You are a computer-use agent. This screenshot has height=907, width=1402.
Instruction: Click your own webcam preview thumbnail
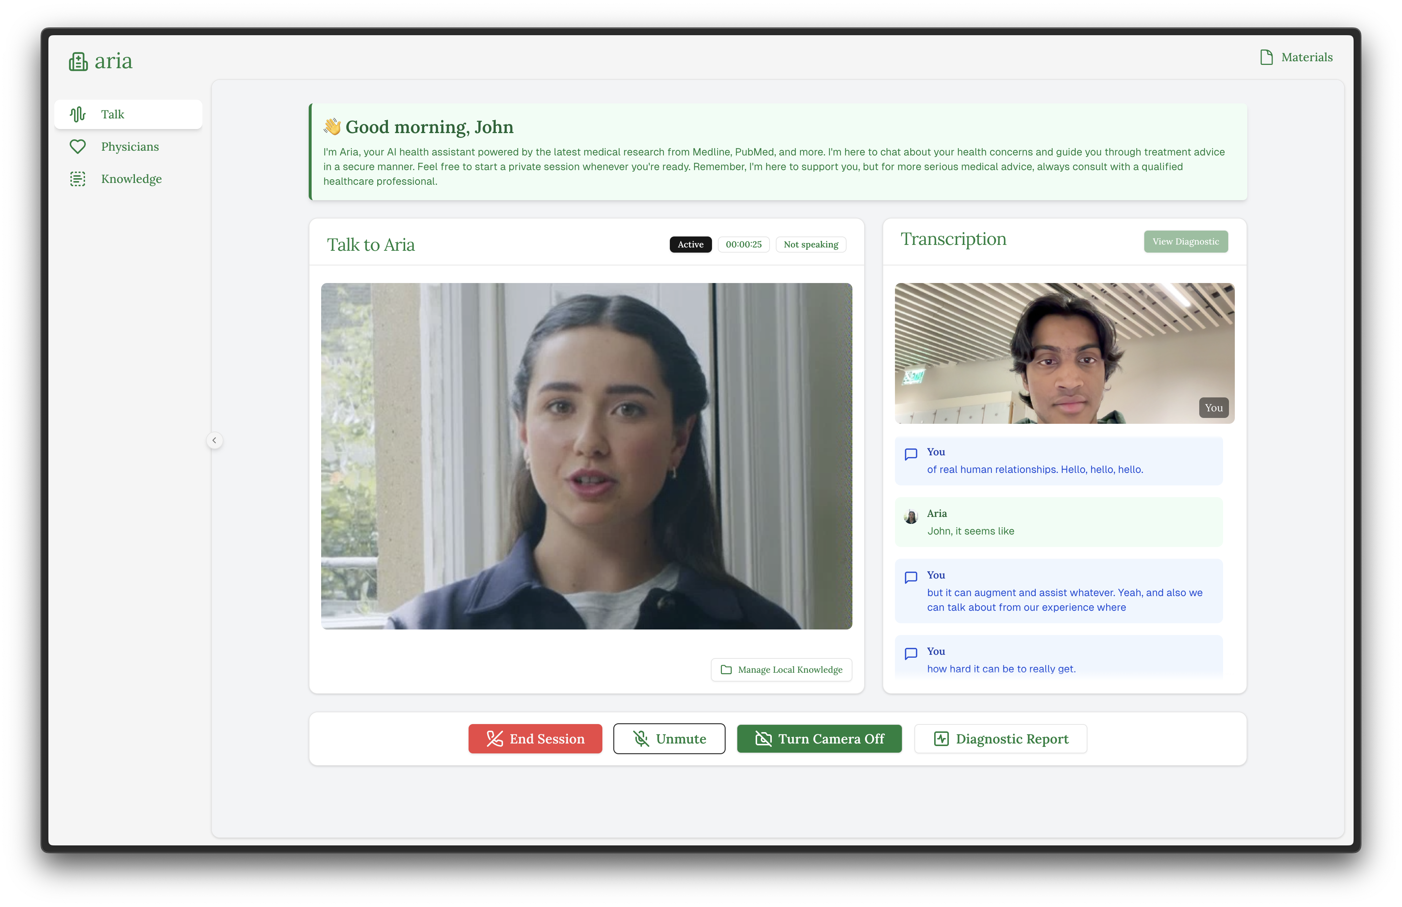coord(1064,353)
